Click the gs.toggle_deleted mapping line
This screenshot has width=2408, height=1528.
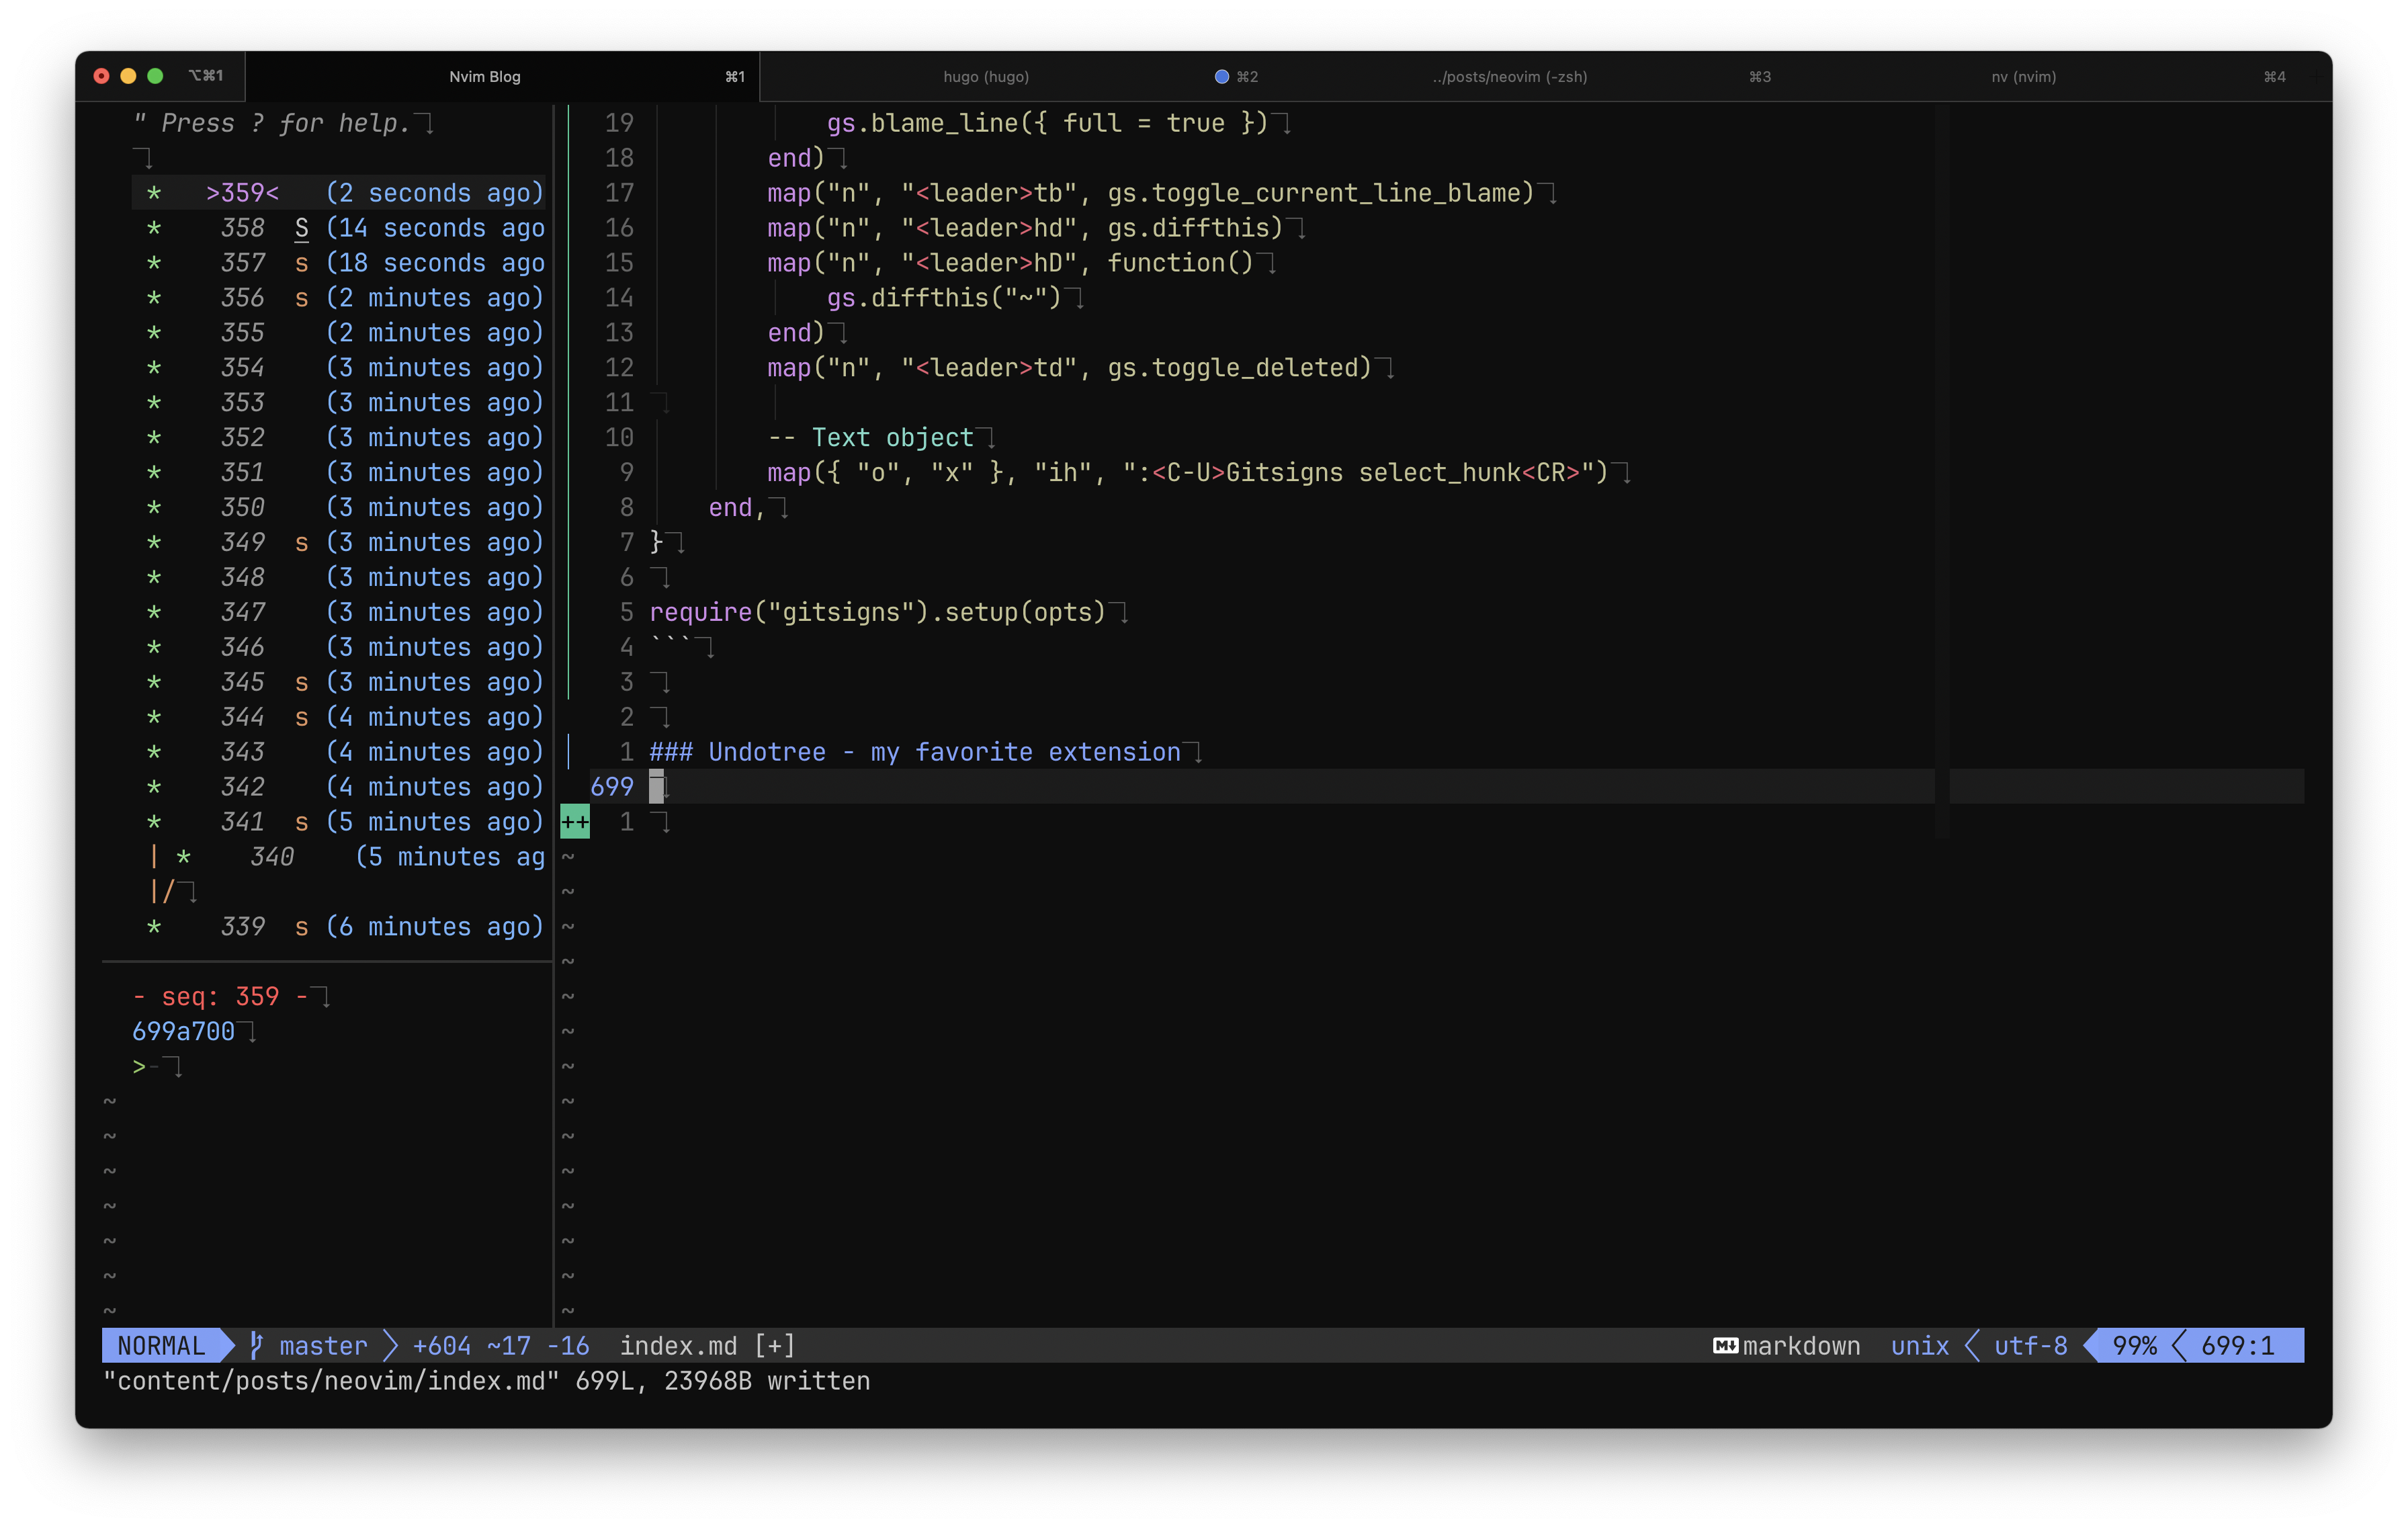[1069, 368]
